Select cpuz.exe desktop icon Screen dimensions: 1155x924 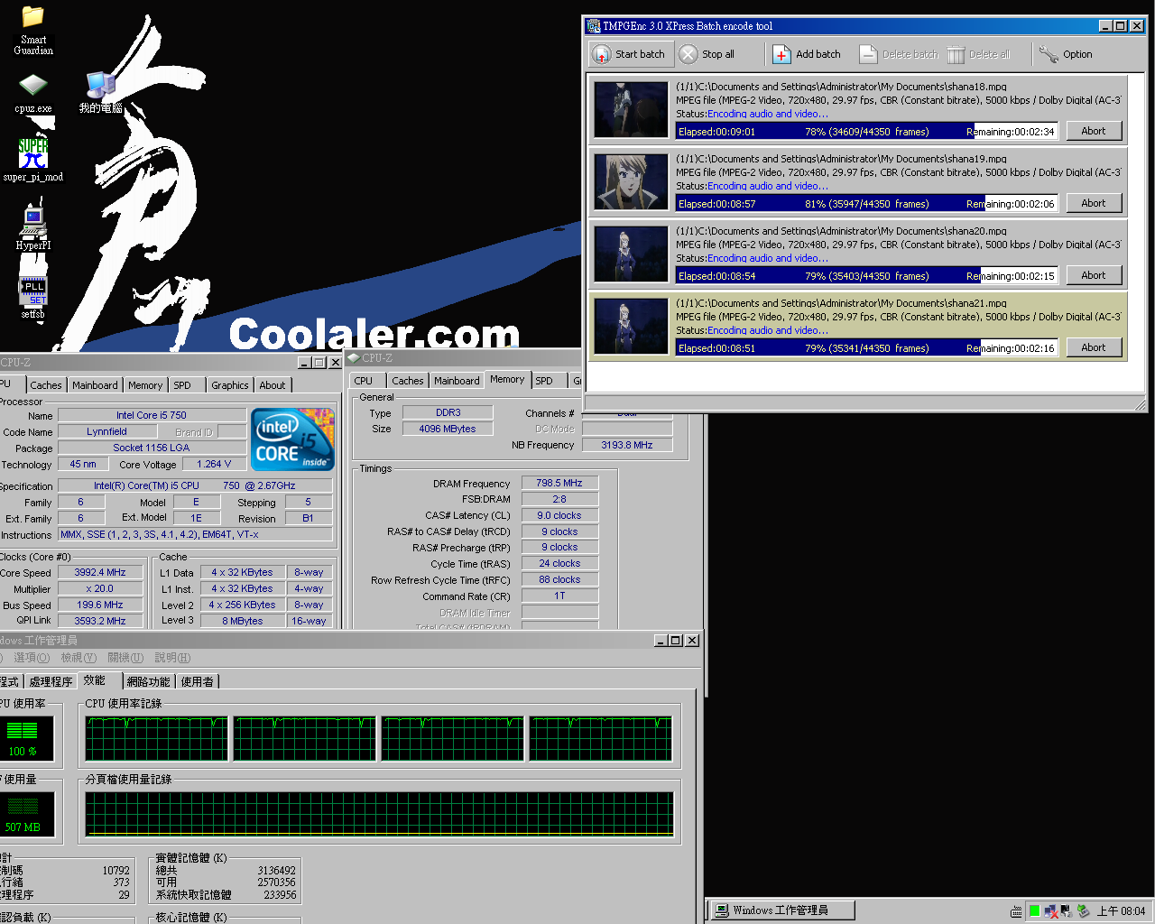[x=33, y=93]
